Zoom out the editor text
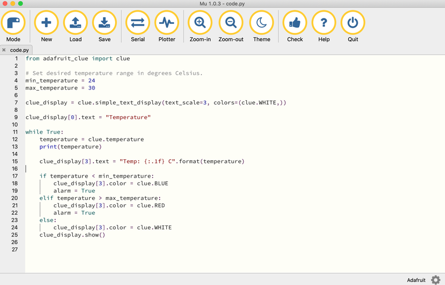This screenshot has width=445, height=285. (x=230, y=23)
